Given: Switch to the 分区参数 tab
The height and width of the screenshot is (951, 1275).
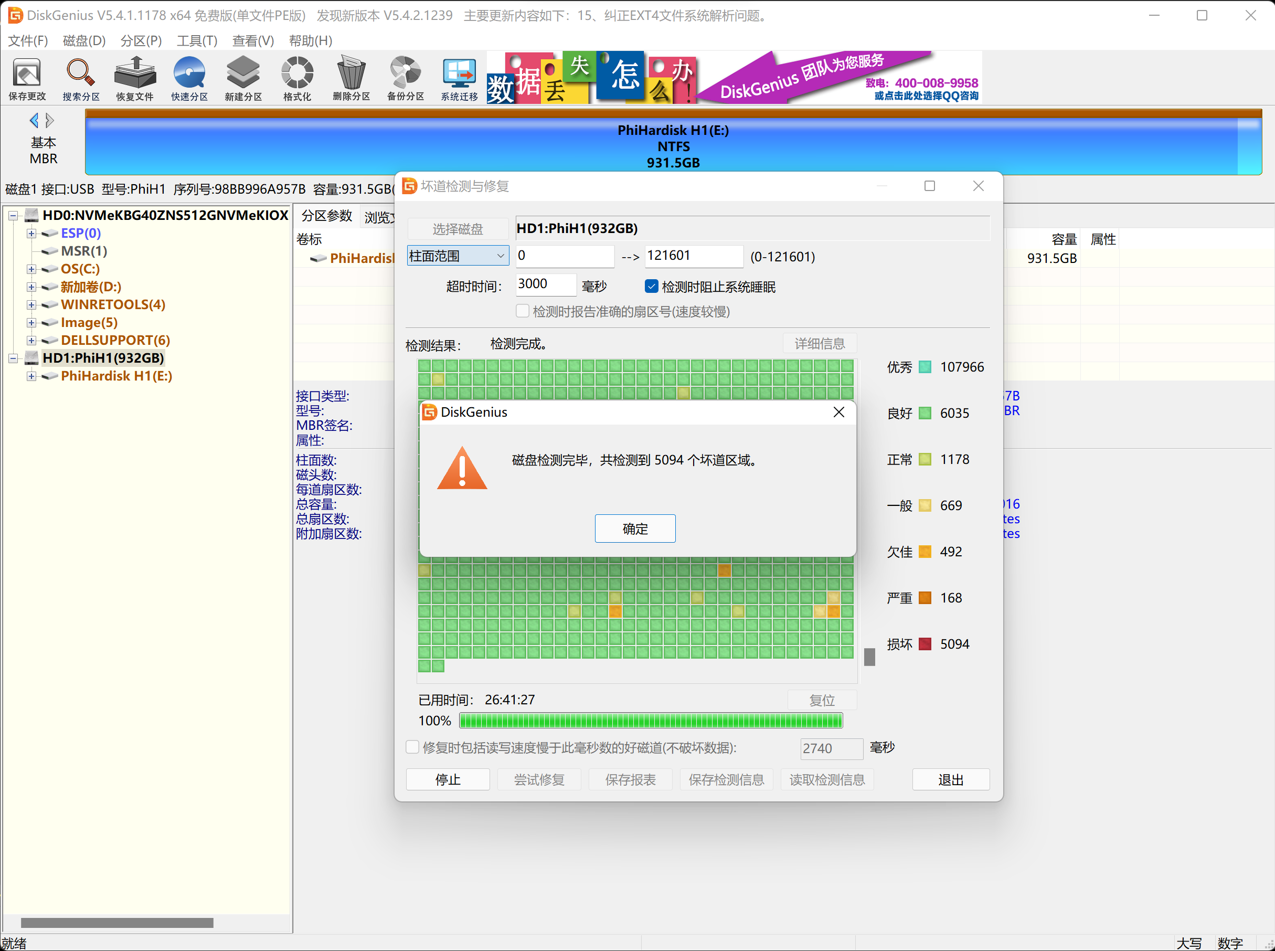Looking at the screenshot, I should pyautogui.click(x=327, y=216).
